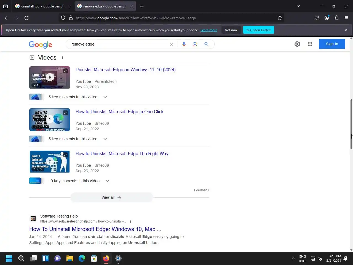Screen dimensions: 353x265
Task: Open Task View on the taskbar
Action: point(33,258)
